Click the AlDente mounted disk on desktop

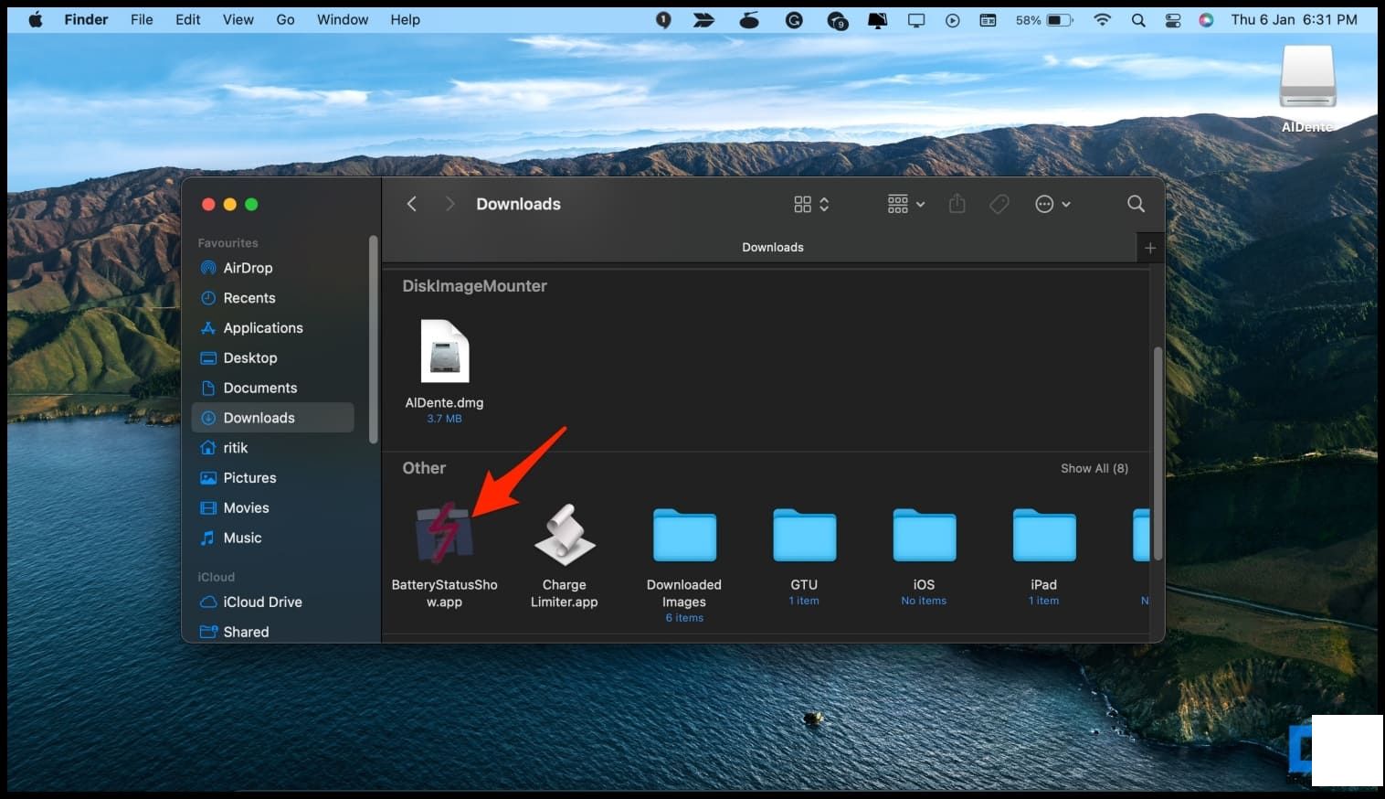[x=1307, y=78]
